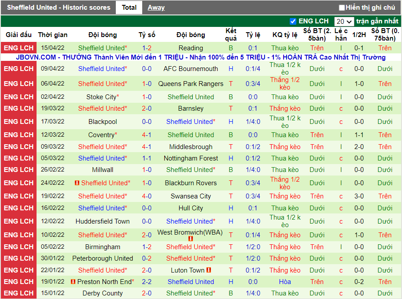This screenshot has width=402, height=299.
Task: Uncheck the ENG LCH league filter checkbox
Action: coord(293,21)
